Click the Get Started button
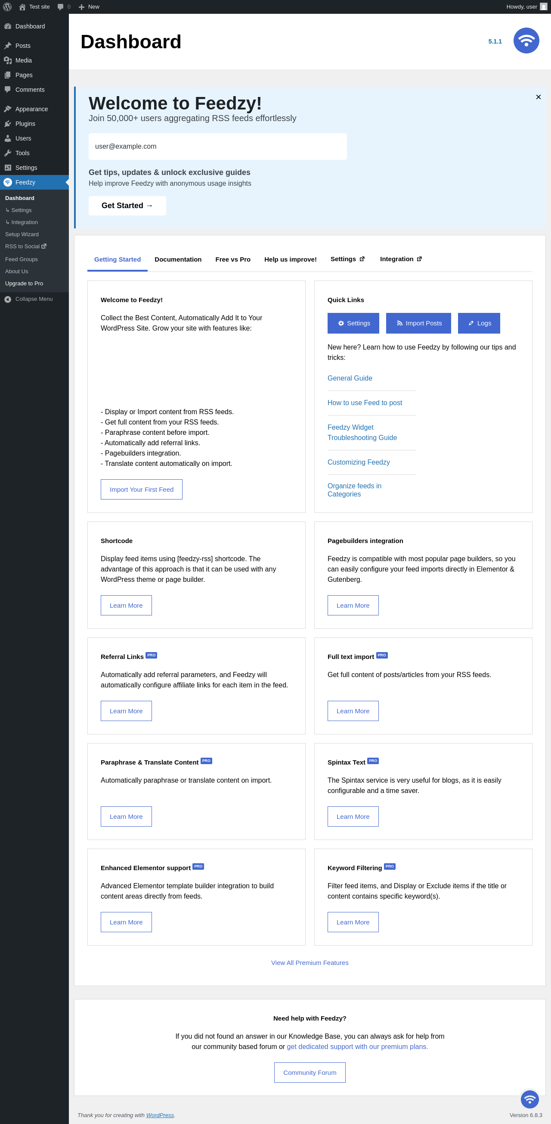 [x=127, y=206]
